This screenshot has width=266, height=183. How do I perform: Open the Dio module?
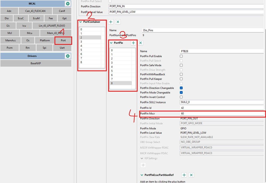7,18
